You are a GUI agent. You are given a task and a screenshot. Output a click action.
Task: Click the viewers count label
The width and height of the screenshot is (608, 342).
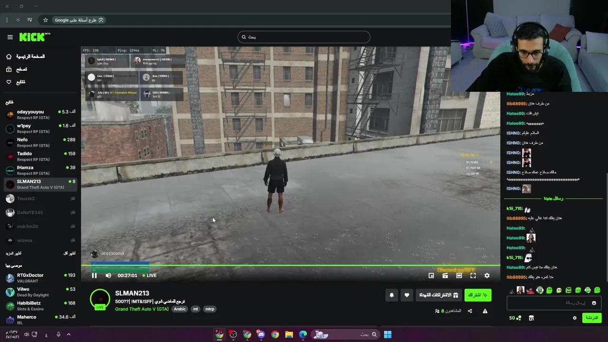click(448, 311)
